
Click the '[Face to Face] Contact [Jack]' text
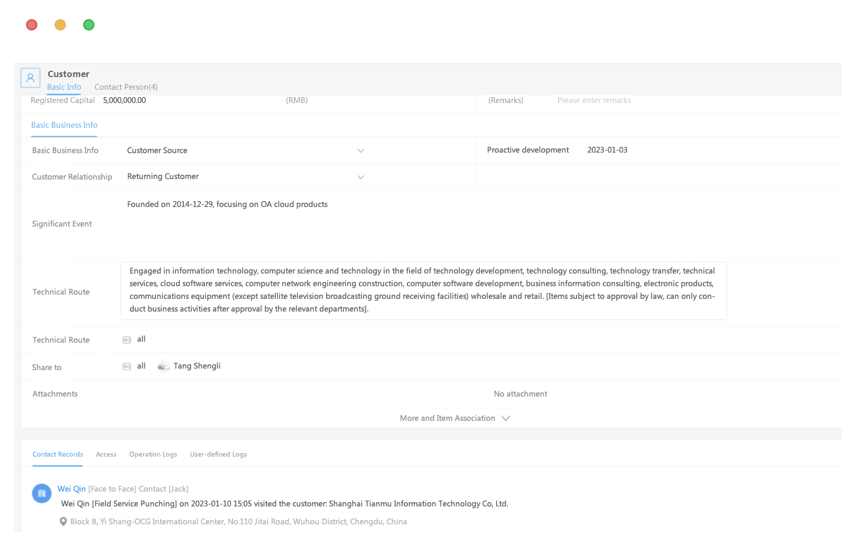tap(138, 489)
